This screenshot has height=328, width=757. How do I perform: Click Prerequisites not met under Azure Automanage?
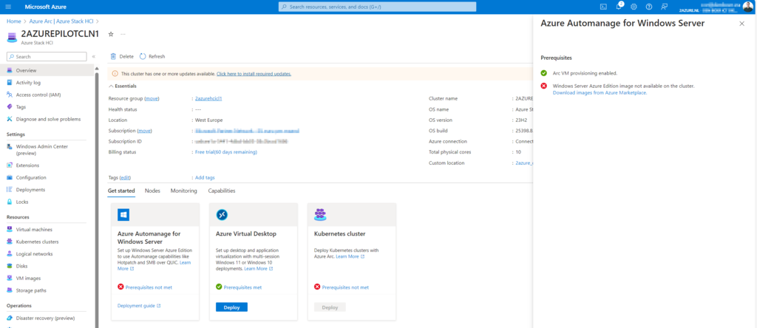tap(149, 287)
